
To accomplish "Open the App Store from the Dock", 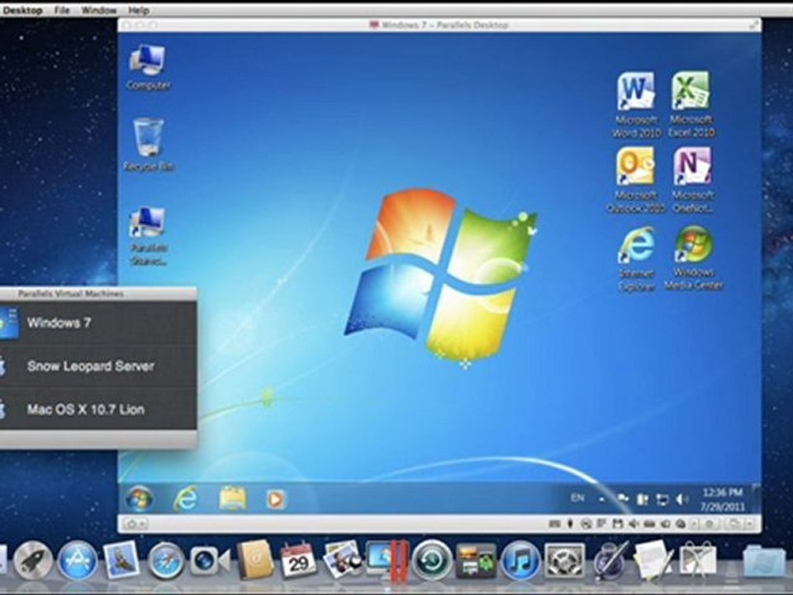I will pos(77,560).
